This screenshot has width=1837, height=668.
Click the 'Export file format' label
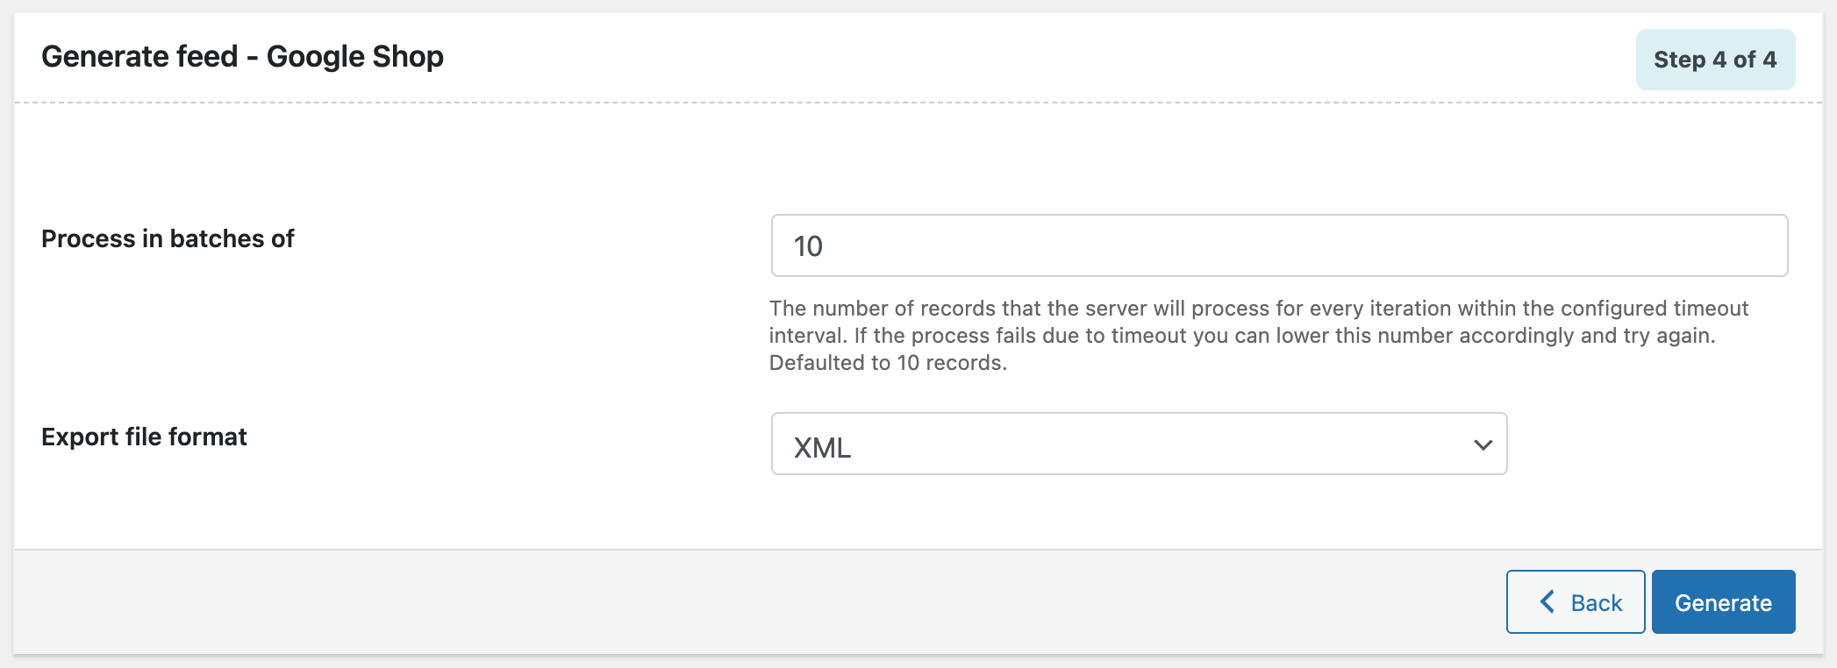(x=144, y=437)
